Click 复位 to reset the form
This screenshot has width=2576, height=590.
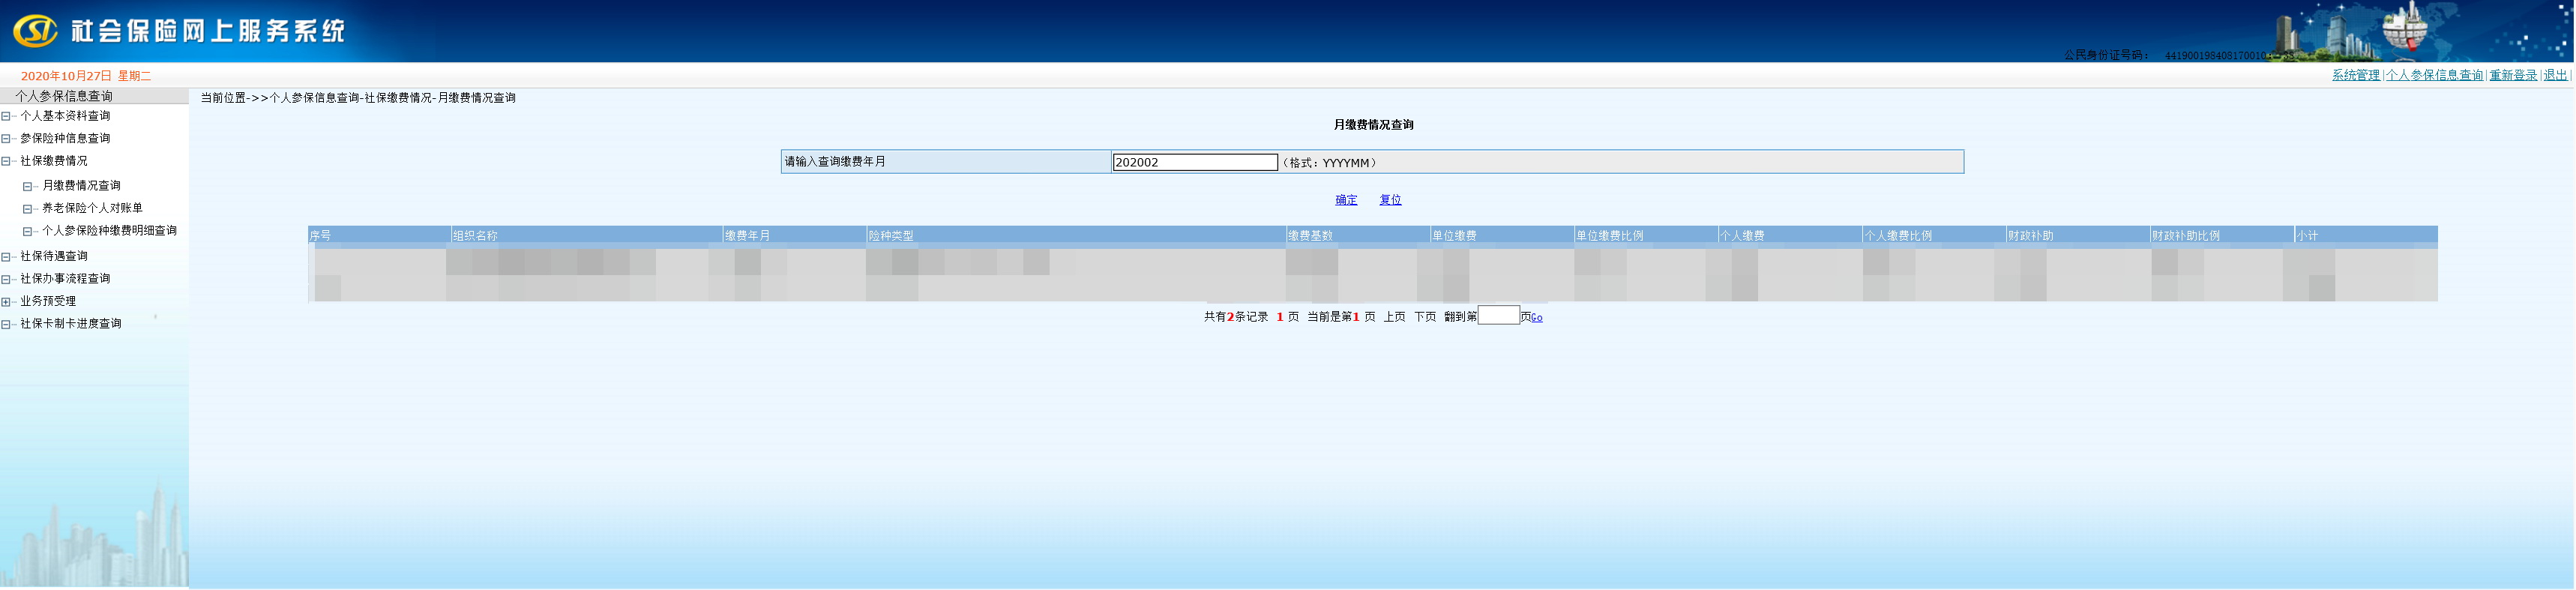pos(1390,200)
